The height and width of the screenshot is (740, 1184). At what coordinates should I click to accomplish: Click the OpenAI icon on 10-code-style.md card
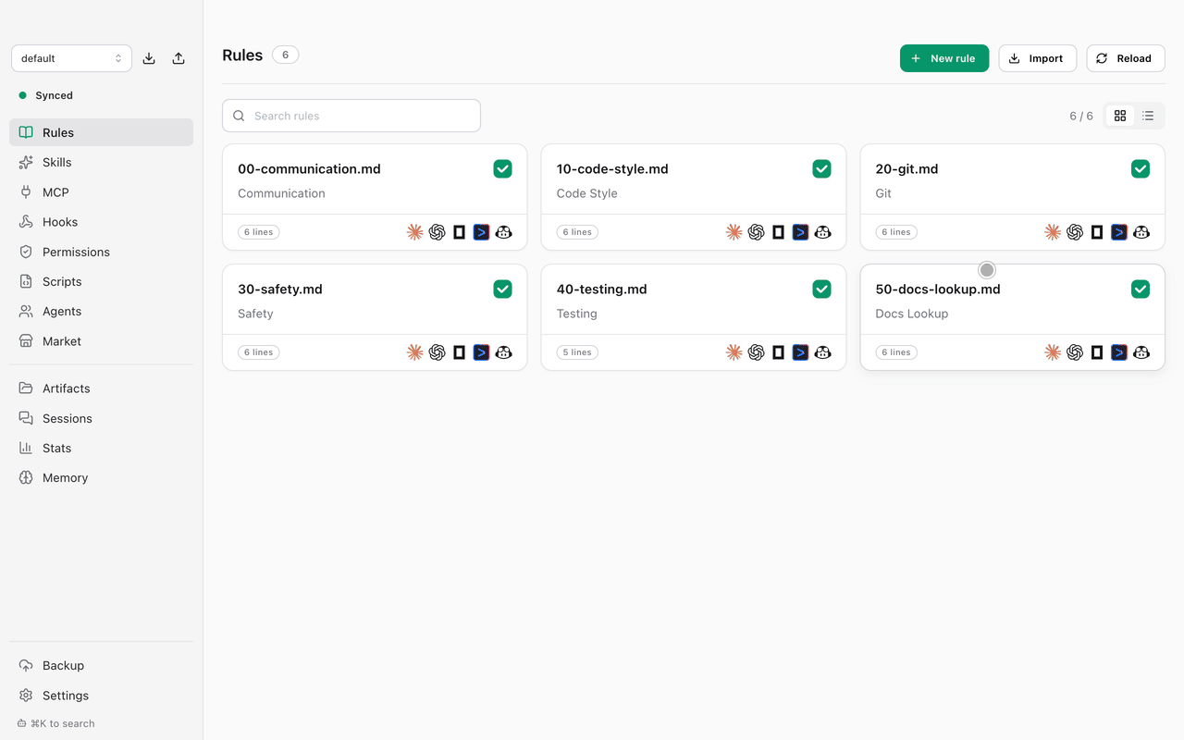point(757,232)
